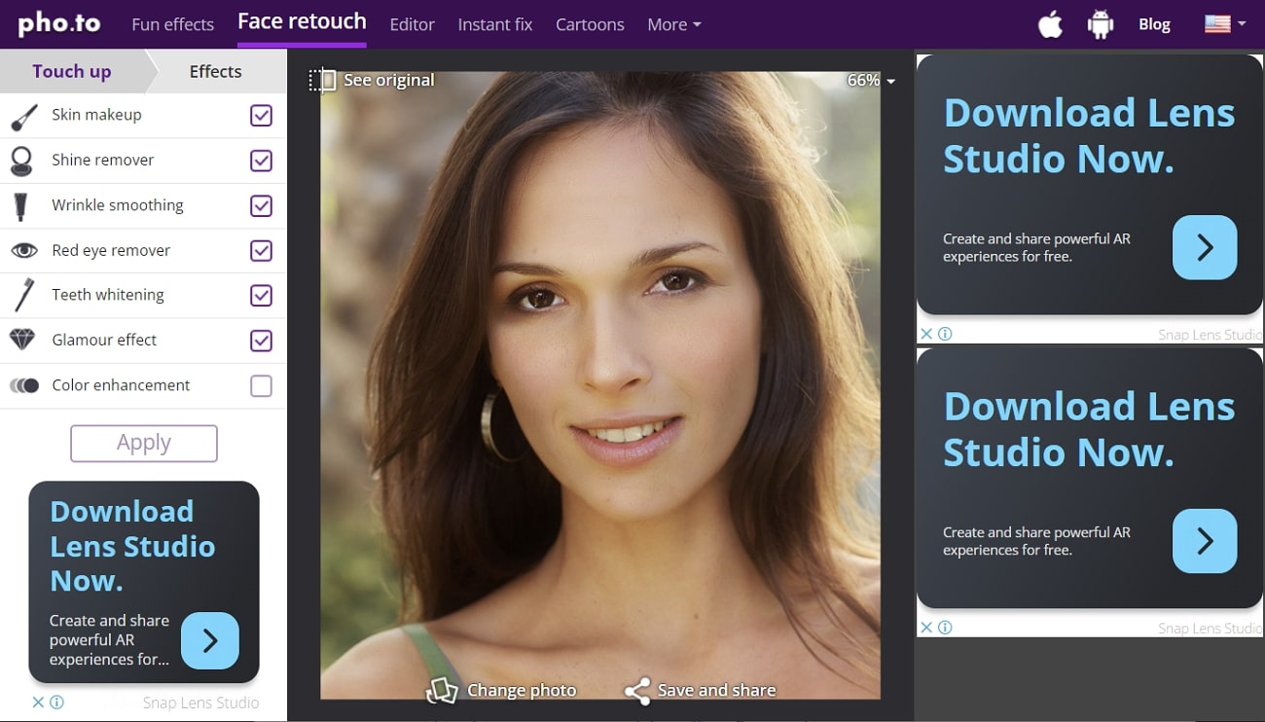
Task: Click the Color enhancement label
Action: coord(121,385)
